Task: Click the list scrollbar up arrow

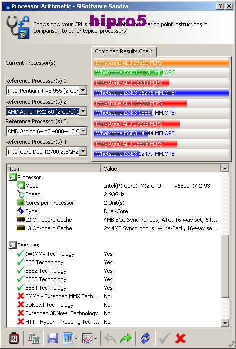Action: pyautogui.click(x=225, y=168)
